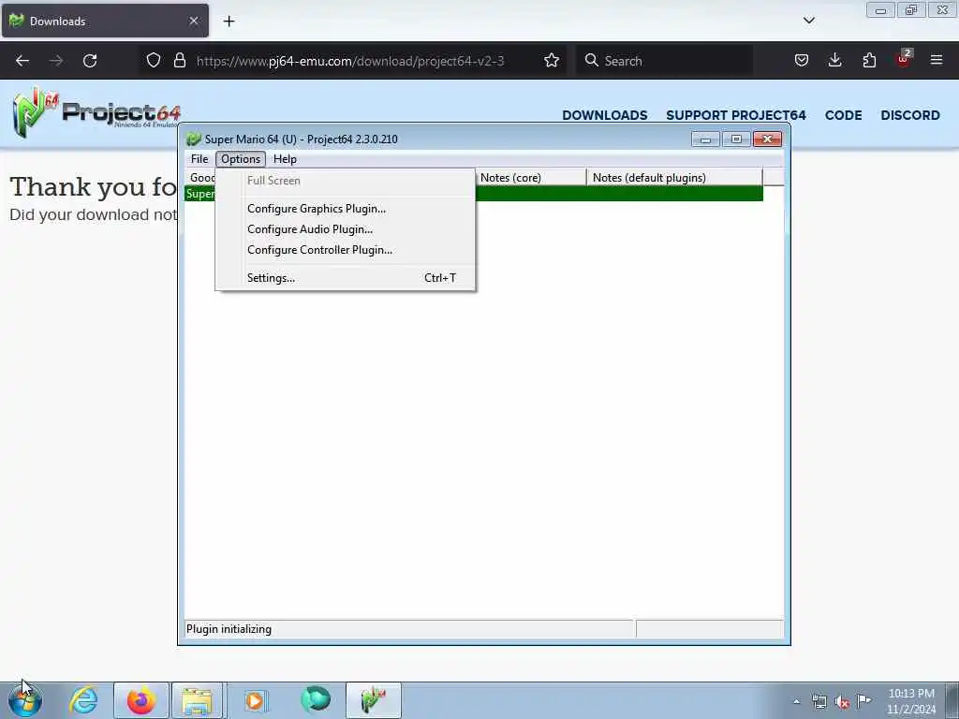The width and height of the screenshot is (959, 719).
Task: Open the CODE website link
Action: [844, 115]
